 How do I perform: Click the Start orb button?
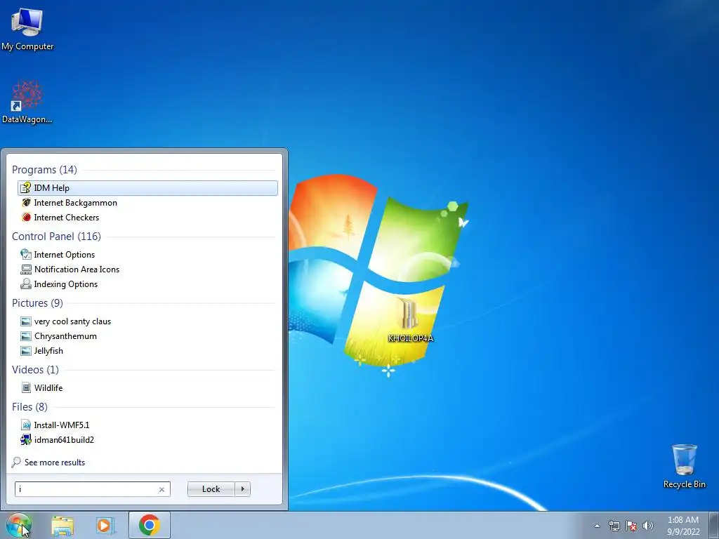(x=19, y=525)
